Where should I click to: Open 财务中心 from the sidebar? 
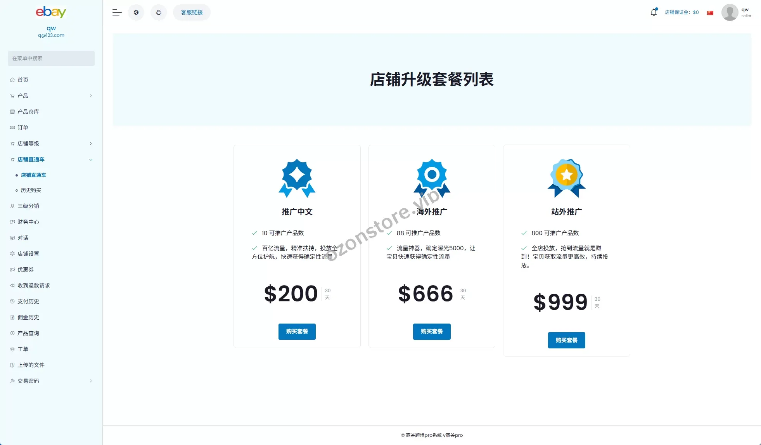tap(28, 222)
